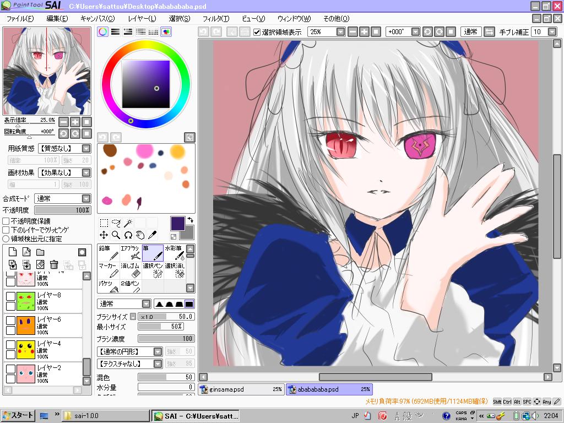Open the sai-1.0.0 taskbar button

[106, 416]
